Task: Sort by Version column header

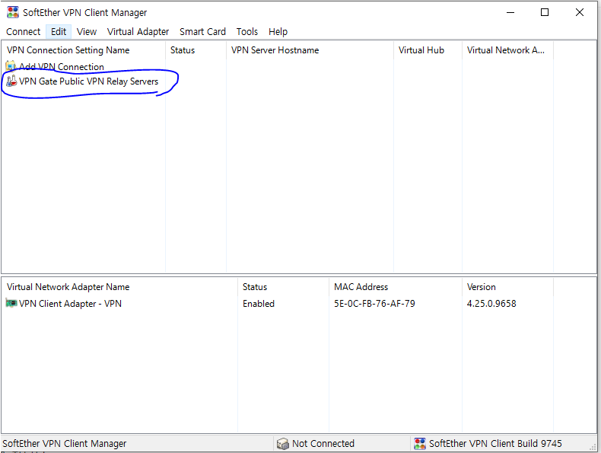Action: [x=508, y=287]
